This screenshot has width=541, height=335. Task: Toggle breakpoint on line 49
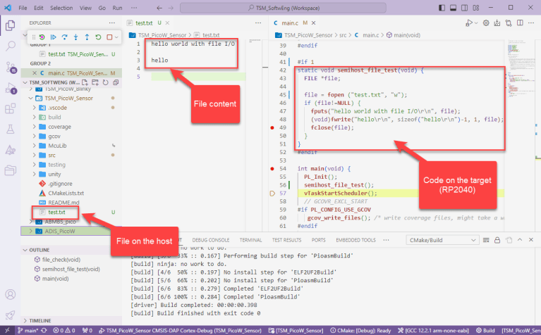pos(272,127)
